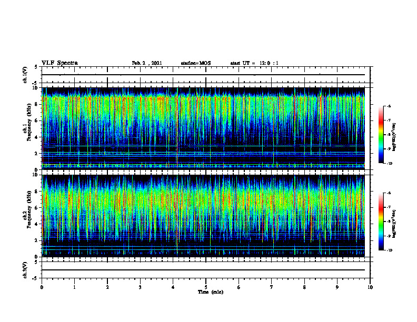Click the "-8" tick on the ch.2 colorbar
This screenshot has height=322, width=417.
pyautogui.click(x=389, y=222)
